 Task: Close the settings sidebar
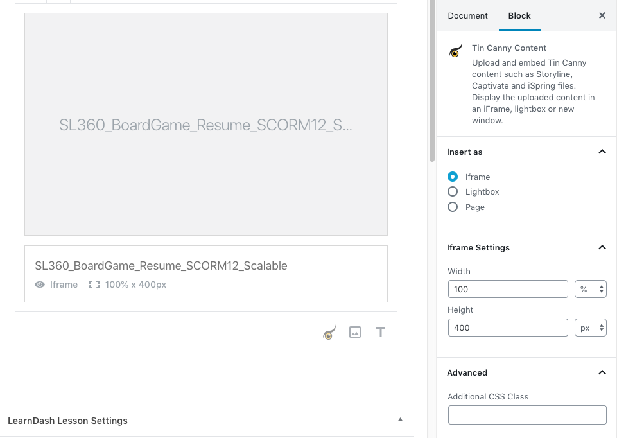coord(602,15)
